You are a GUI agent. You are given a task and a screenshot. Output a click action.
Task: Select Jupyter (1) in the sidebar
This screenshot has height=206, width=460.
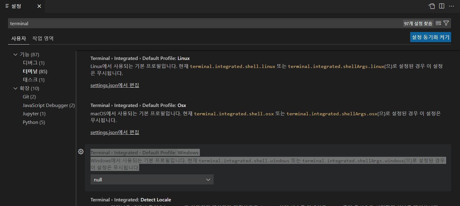point(34,113)
